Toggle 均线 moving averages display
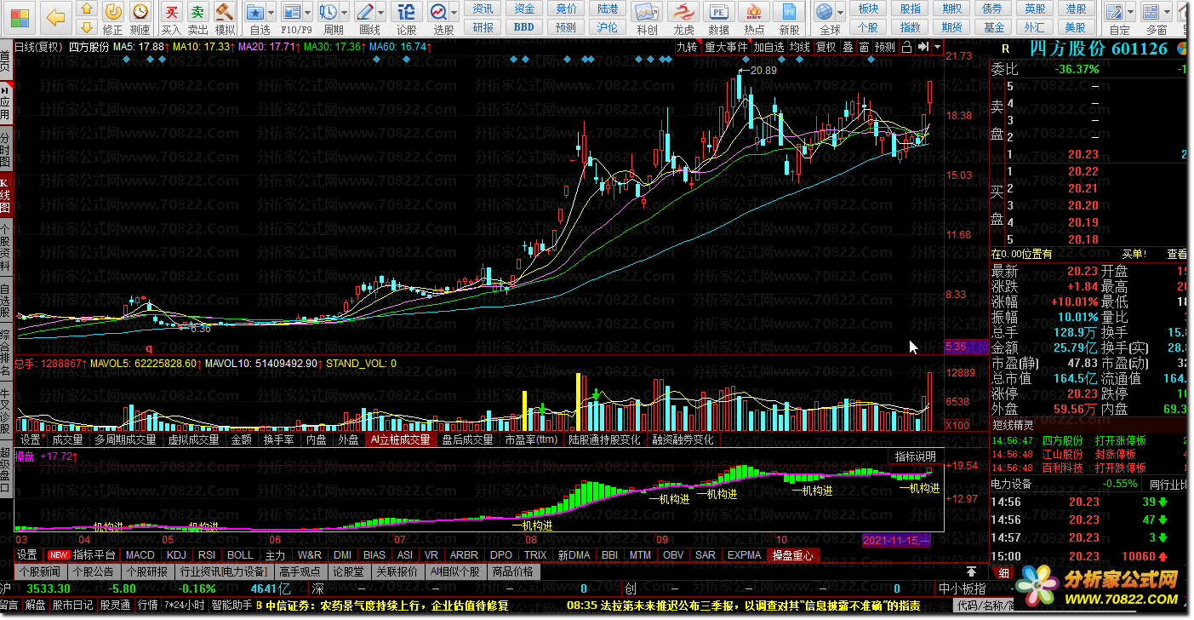Viewport: 1194px width, 620px height. coord(799,48)
